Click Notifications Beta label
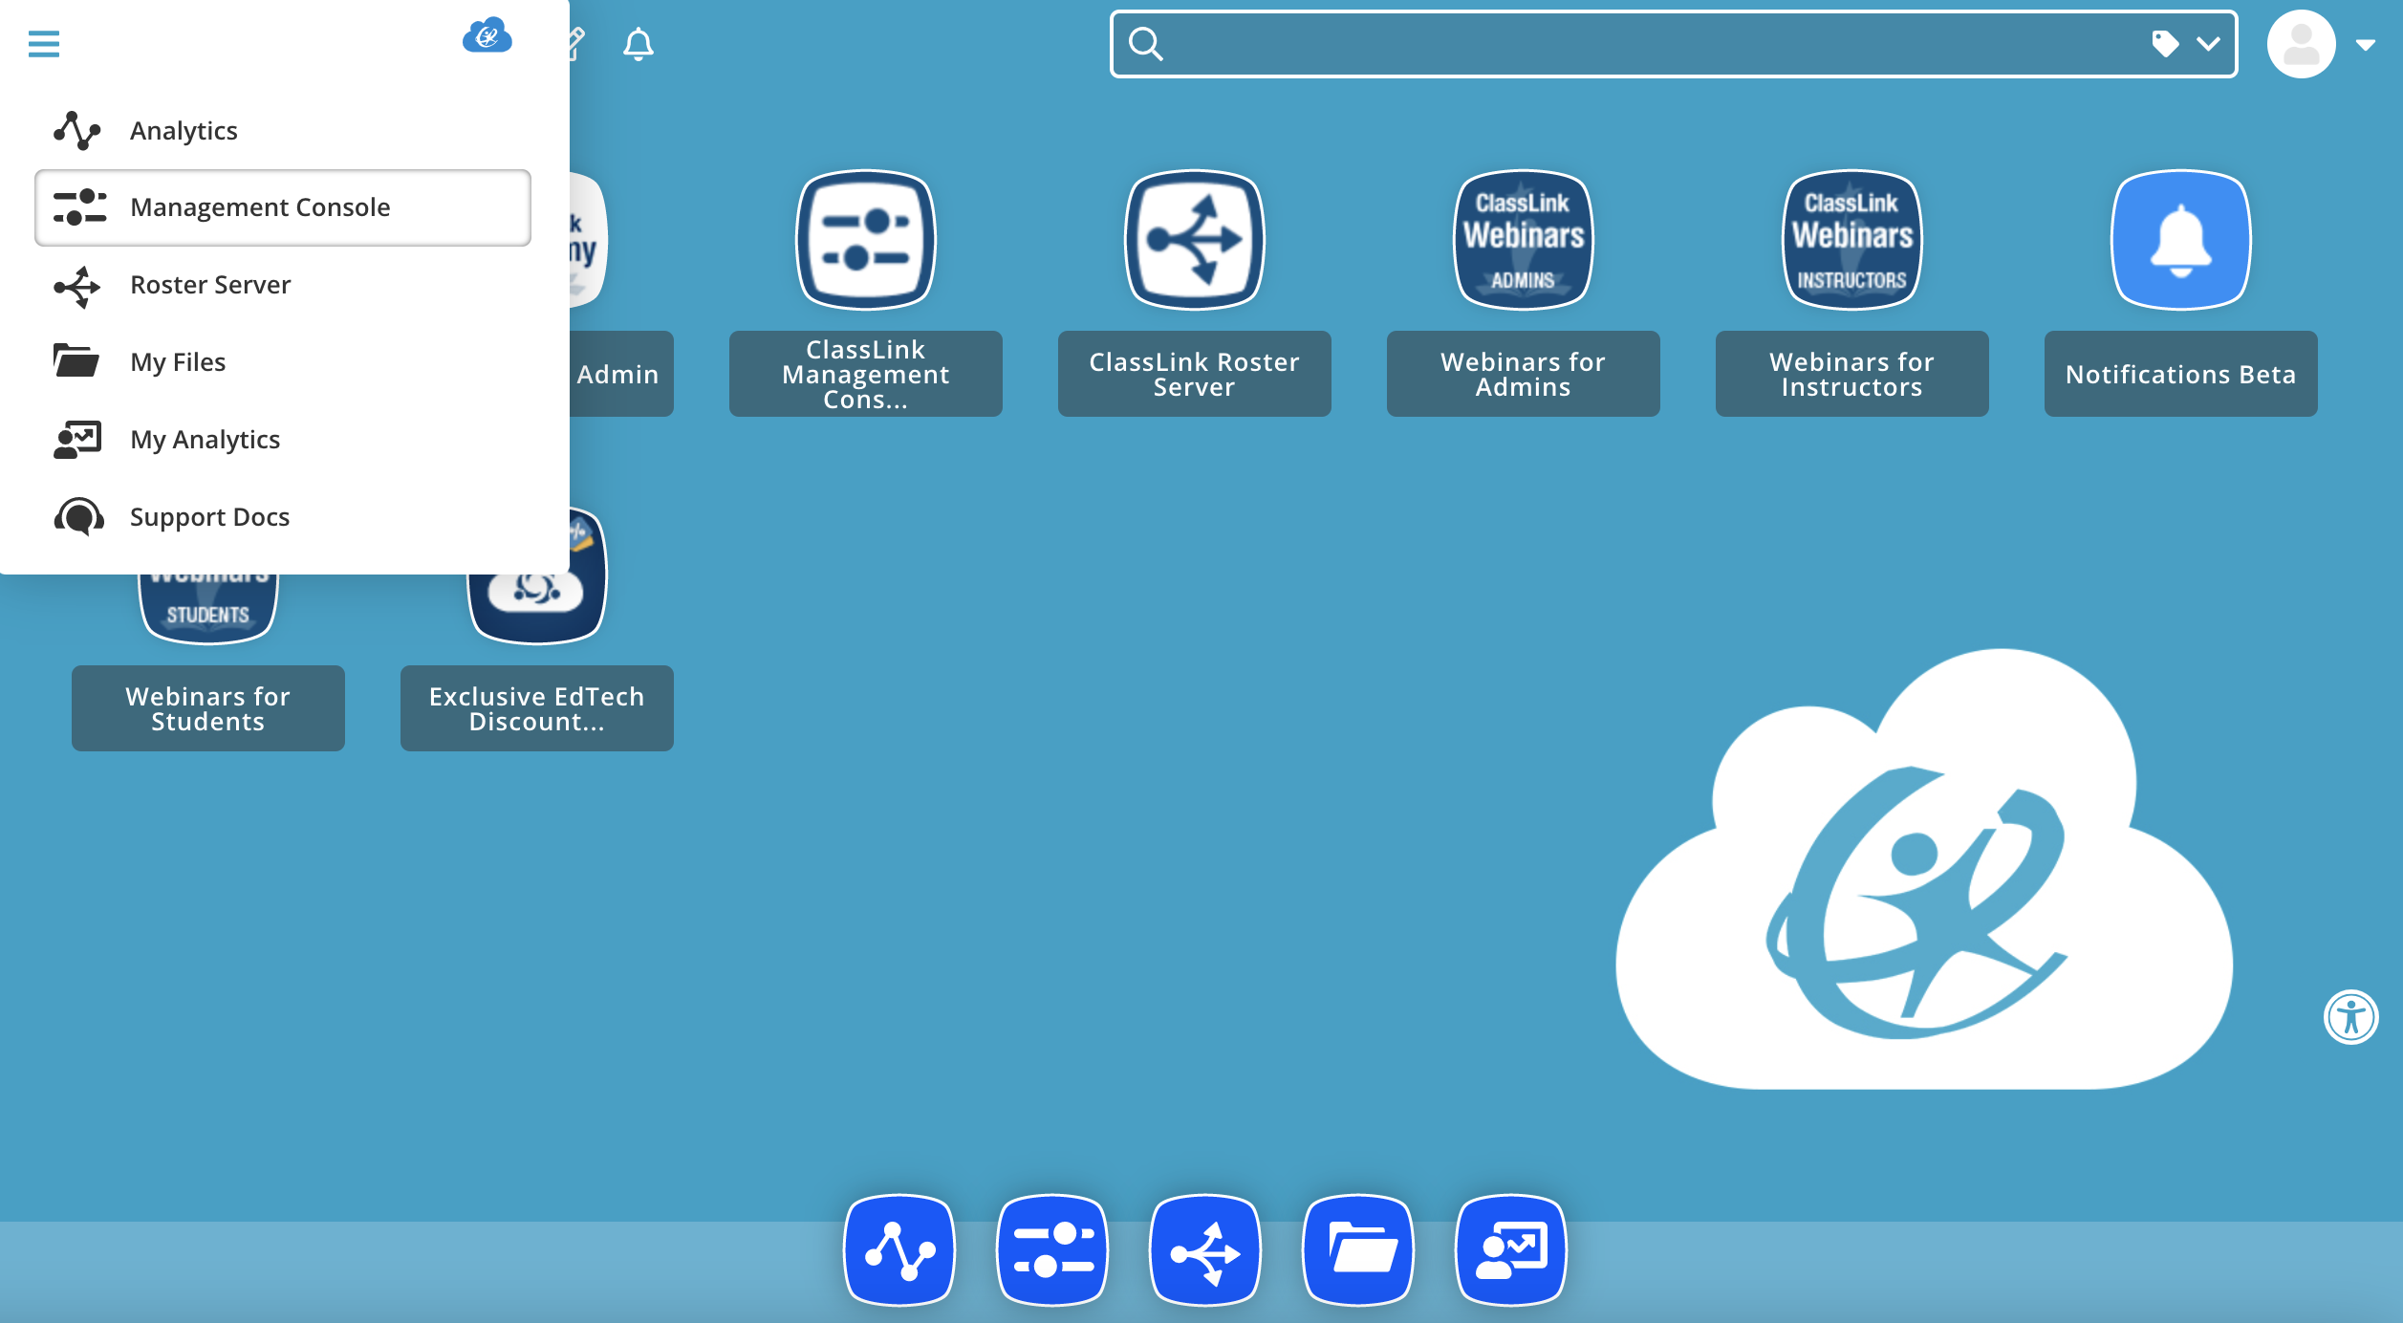The width and height of the screenshot is (2403, 1323). pyautogui.click(x=2181, y=374)
